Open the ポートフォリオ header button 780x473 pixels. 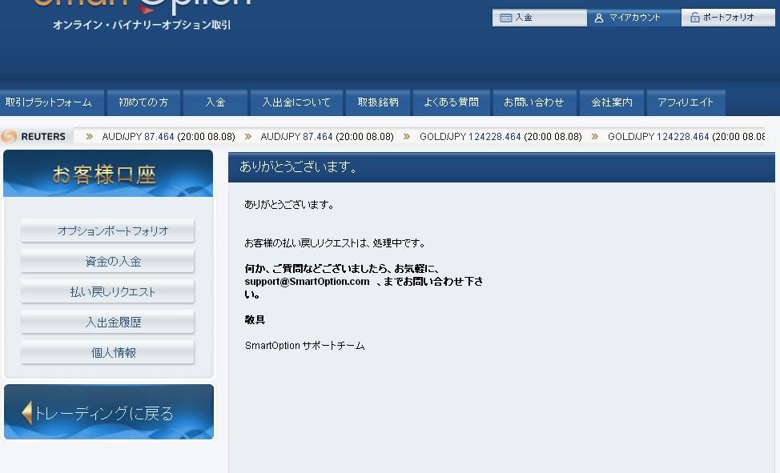[728, 18]
